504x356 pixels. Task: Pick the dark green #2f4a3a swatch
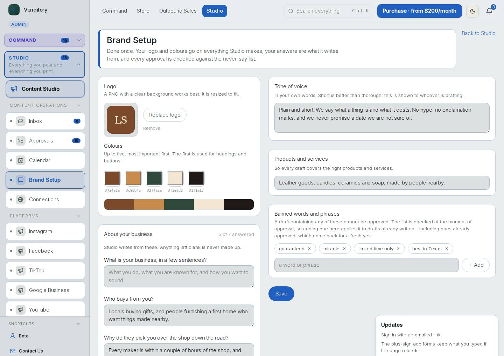point(154,178)
